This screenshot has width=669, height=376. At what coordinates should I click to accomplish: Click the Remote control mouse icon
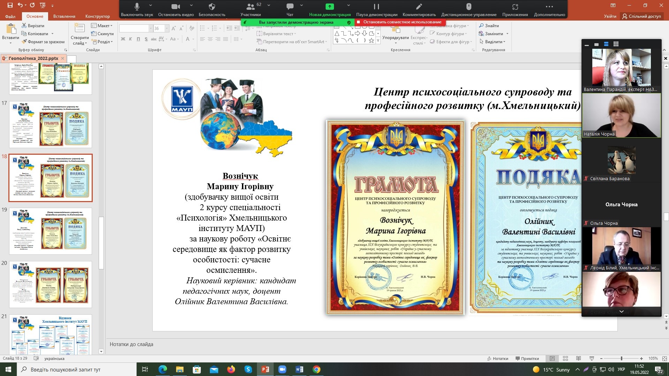[x=469, y=7]
